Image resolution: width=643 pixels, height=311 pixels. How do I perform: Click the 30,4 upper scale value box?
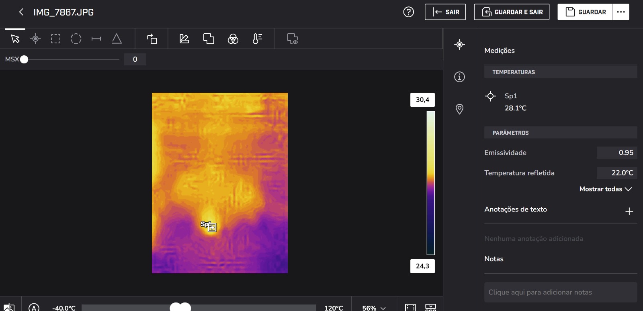pos(422,100)
